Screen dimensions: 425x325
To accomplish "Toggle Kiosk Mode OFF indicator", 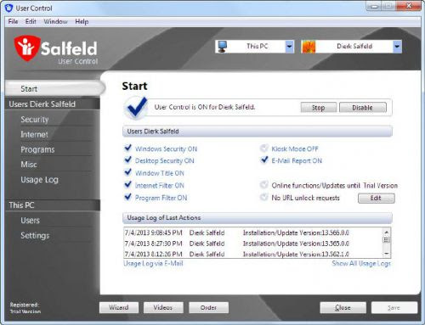I will tap(264, 148).
